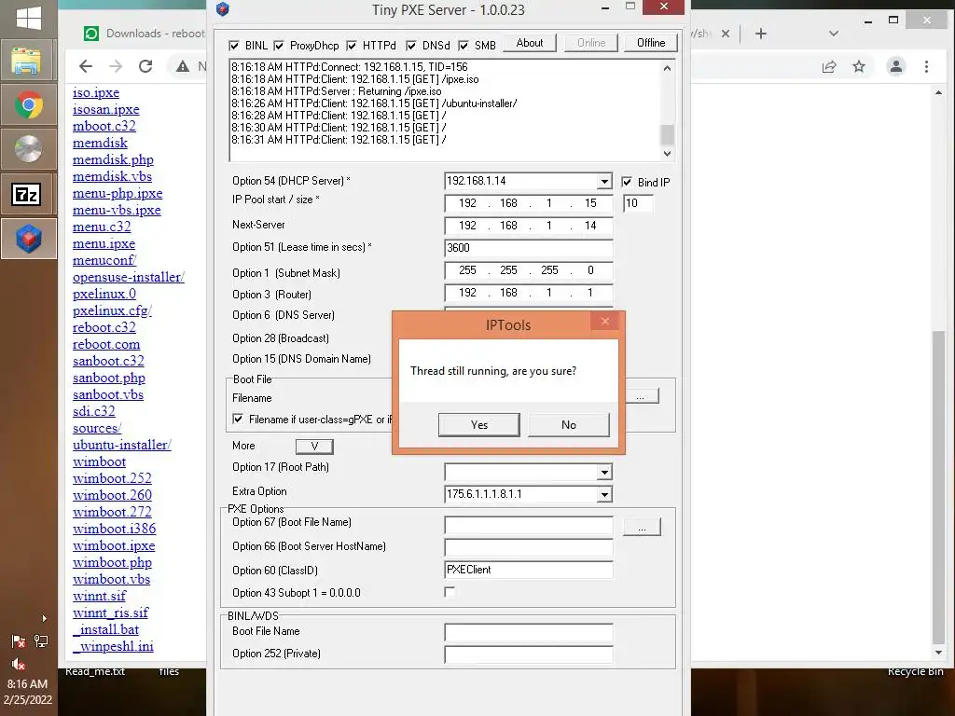Open the Windows Start menu
Image resolution: width=955 pixels, height=716 pixels.
[x=29, y=18]
